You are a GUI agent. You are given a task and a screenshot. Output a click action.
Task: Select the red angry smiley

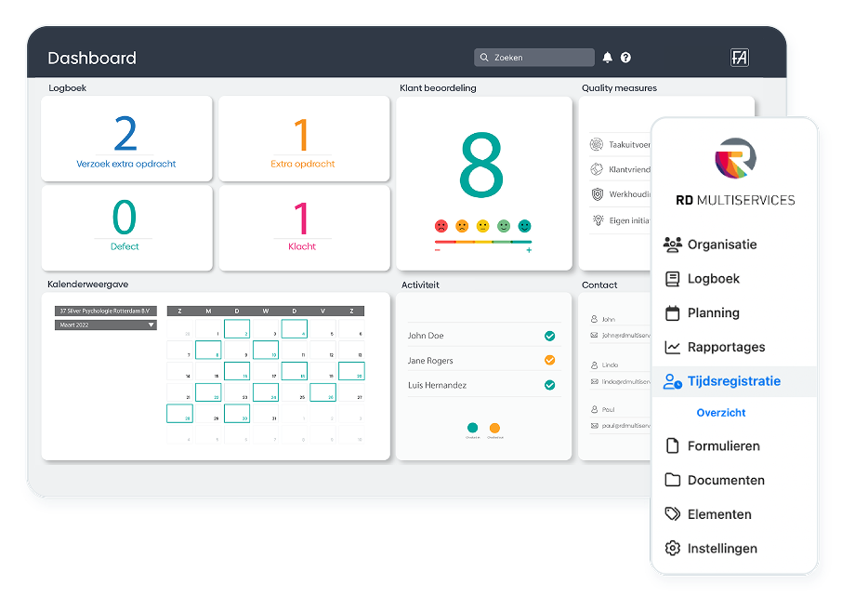[x=441, y=226]
